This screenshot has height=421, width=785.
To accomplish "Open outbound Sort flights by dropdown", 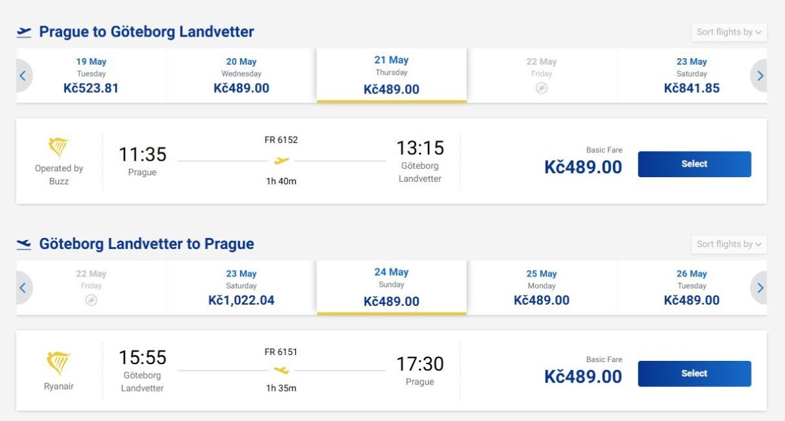I will [729, 32].
